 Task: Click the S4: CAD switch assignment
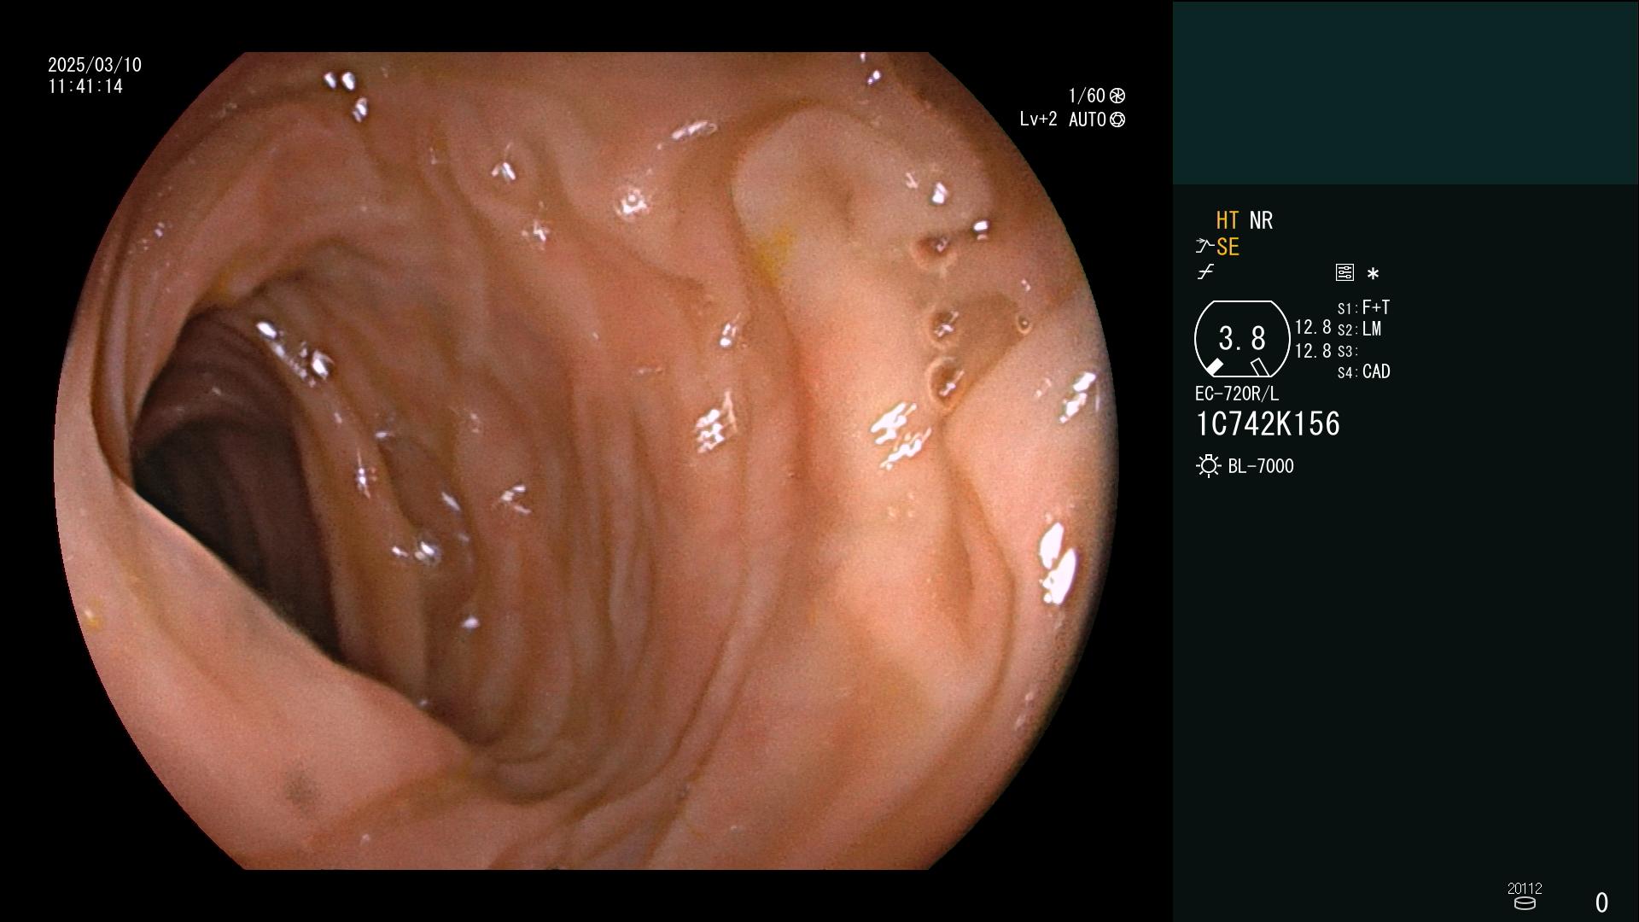[x=1363, y=371]
